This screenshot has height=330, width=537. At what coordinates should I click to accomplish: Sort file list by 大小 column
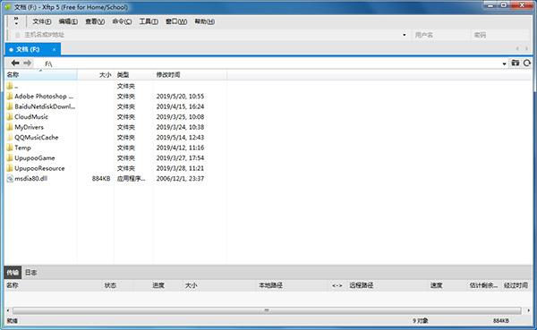coord(96,74)
